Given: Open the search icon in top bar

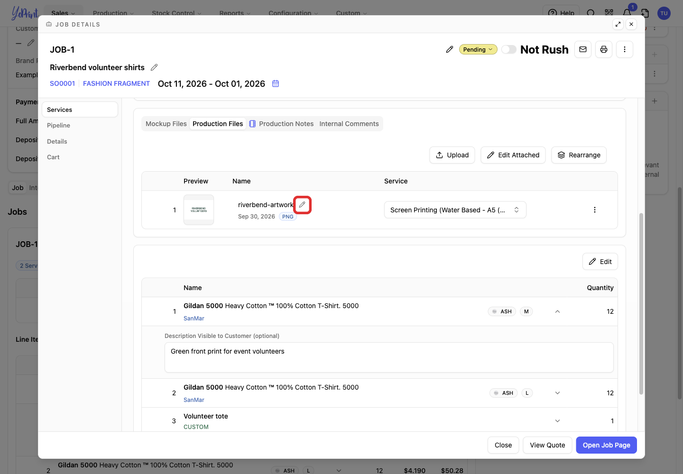Looking at the screenshot, I should pos(591,13).
